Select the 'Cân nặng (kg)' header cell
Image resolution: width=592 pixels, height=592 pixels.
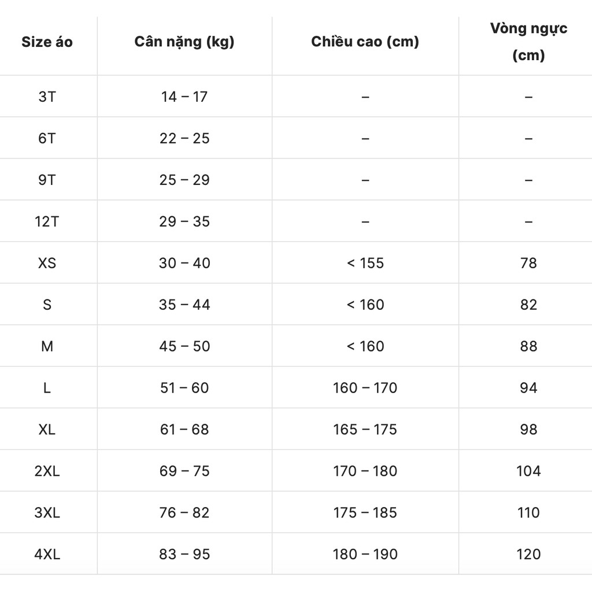(184, 42)
